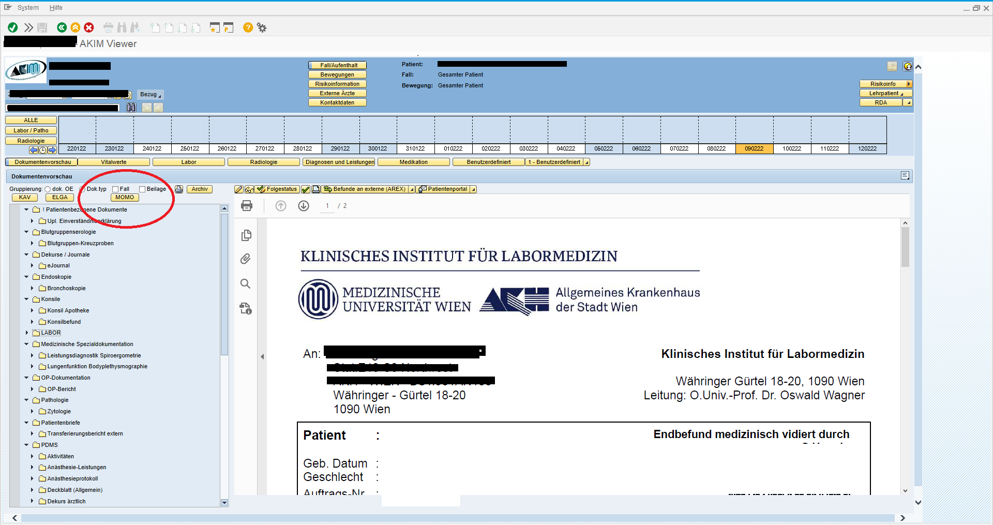Click the Find Next binoculars-plus icon
Image resolution: width=993 pixels, height=525 pixels.
pyautogui.click(x=135, y=27)
